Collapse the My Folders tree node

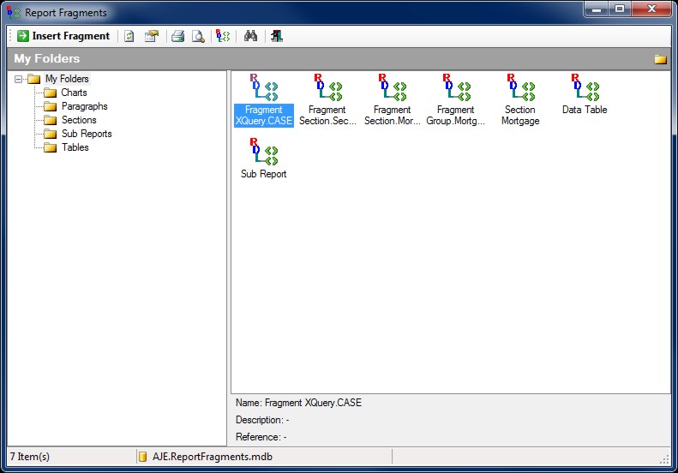[19, 80]
